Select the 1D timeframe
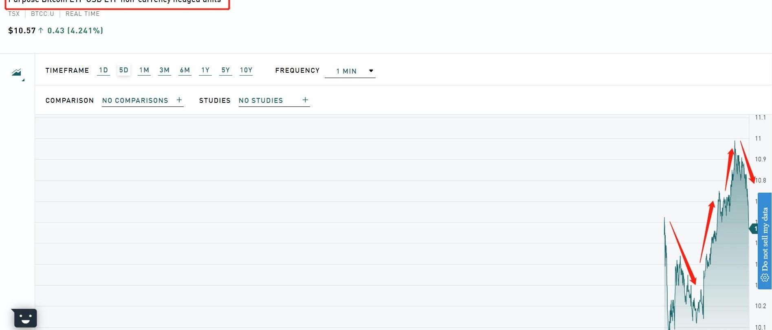Viewport: 772px width, 330px height. coord(103,70)
